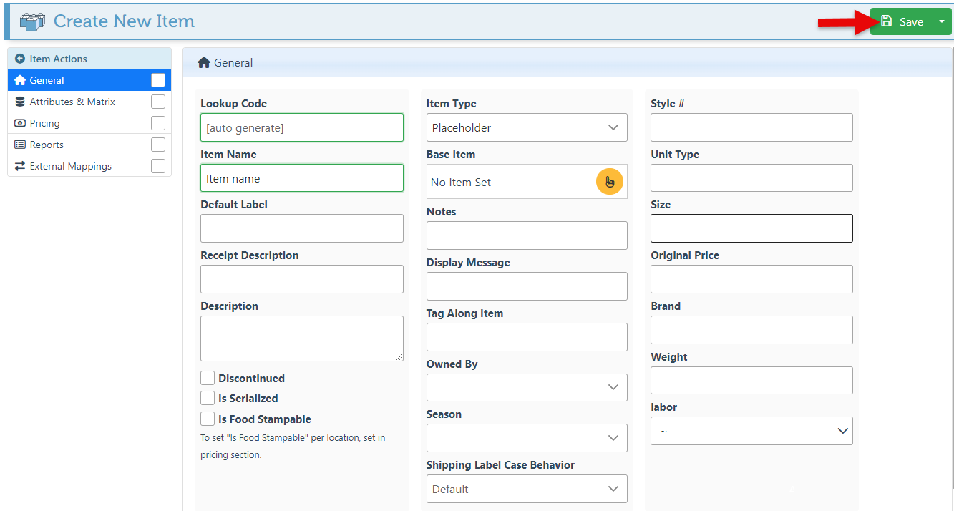Click the arrows icon for External Mappings
Image resolution: width=954 pixels, height=511 pixels.
[20, 166]
